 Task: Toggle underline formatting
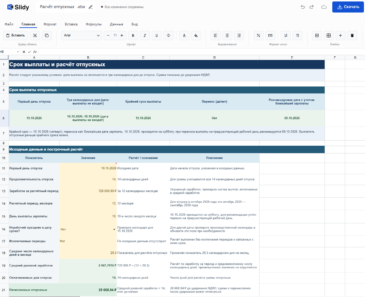[x=157, y=35]
